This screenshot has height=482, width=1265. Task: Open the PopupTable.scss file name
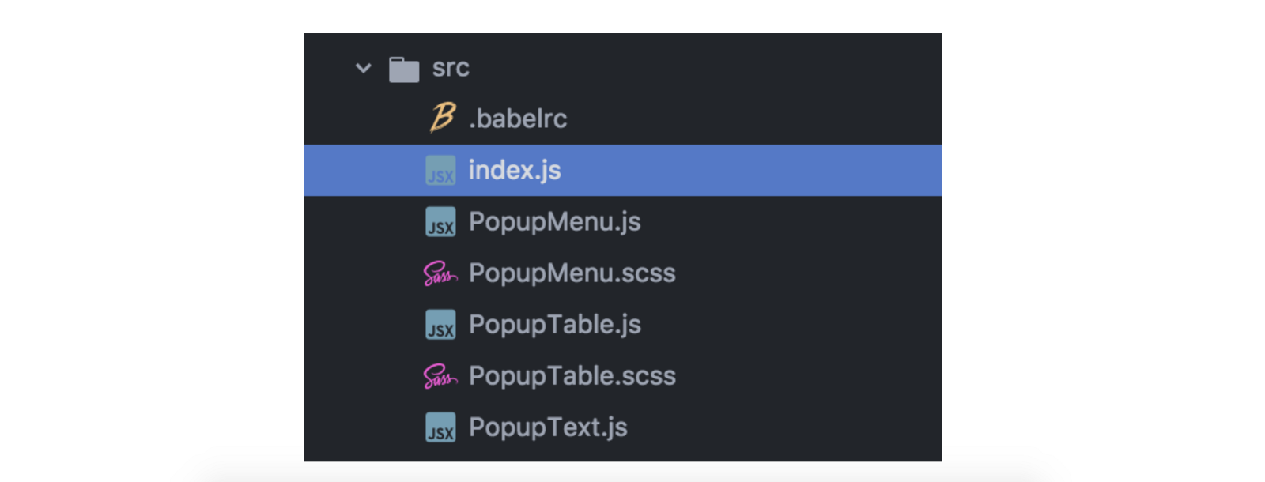572,375
